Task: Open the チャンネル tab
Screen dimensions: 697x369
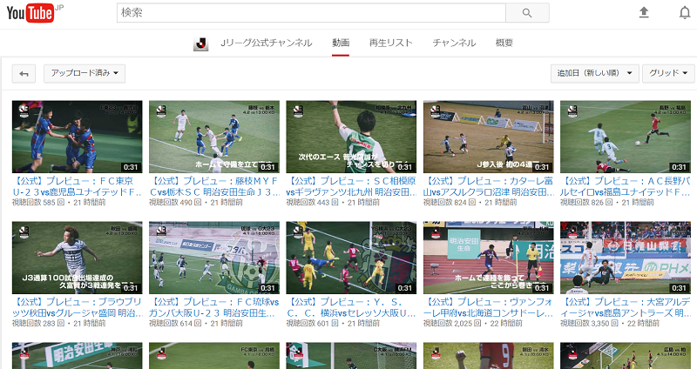Action: pyautogui.click(x=454, y=43)
